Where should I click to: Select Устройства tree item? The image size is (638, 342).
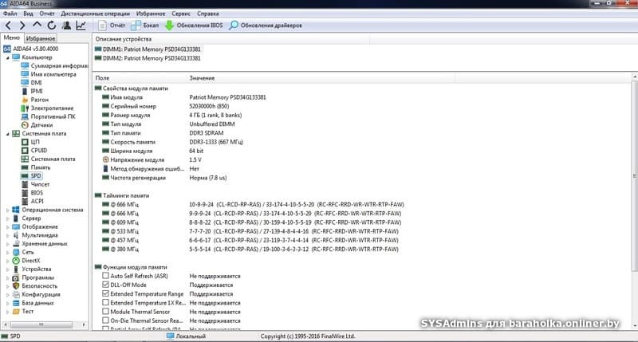(x=32, y=269)
